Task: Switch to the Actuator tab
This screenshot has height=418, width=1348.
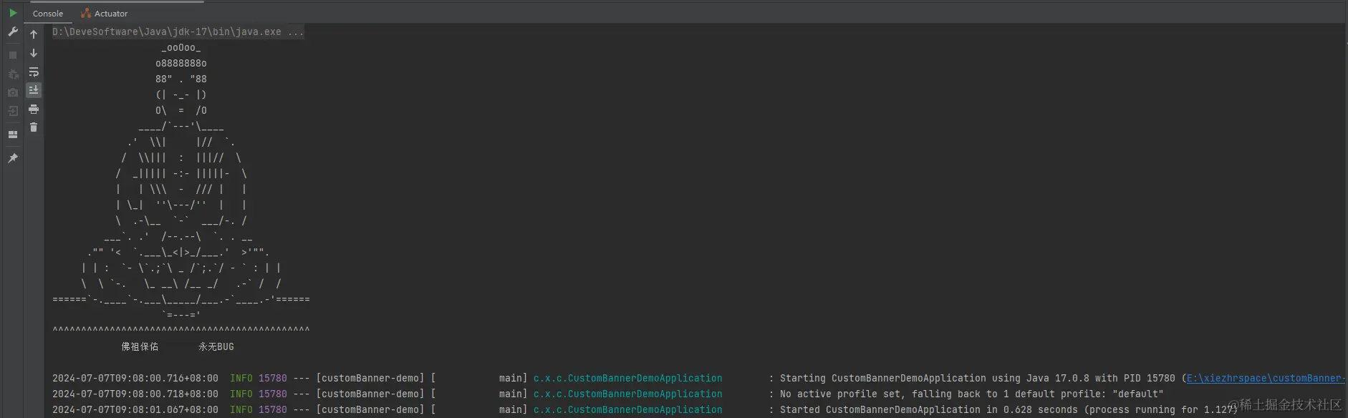Action: (105, 14)
